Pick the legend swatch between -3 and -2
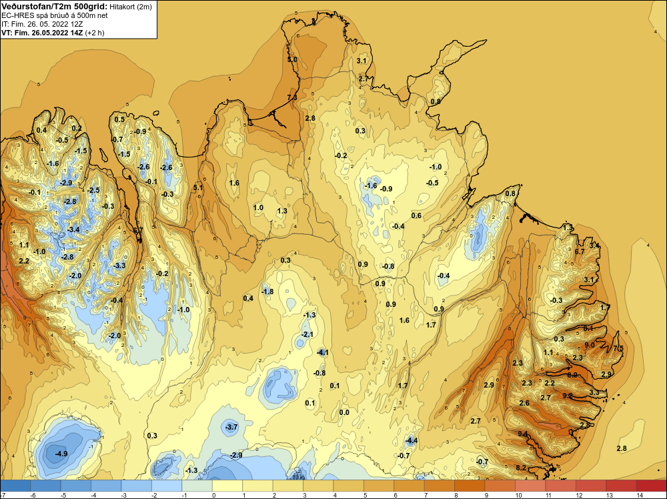 [x=137, y=486]
